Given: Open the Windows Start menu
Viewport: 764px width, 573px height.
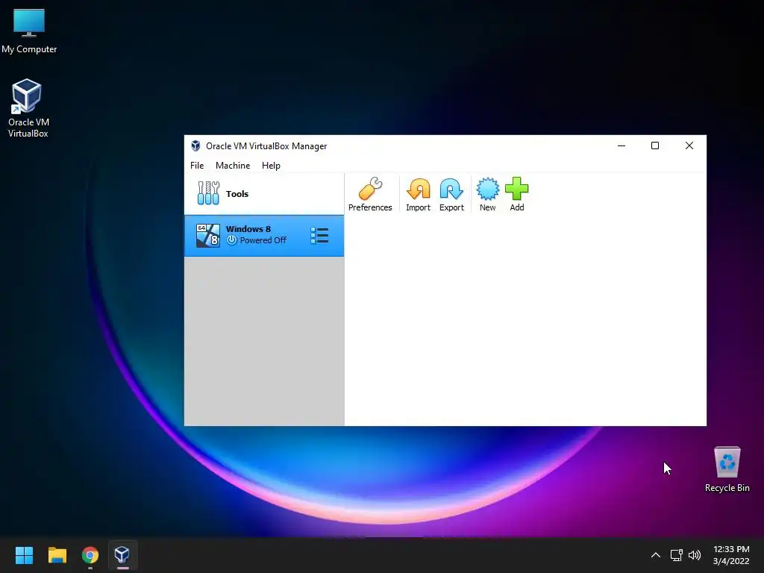Looking at the screenshot, I should [24, 554].
